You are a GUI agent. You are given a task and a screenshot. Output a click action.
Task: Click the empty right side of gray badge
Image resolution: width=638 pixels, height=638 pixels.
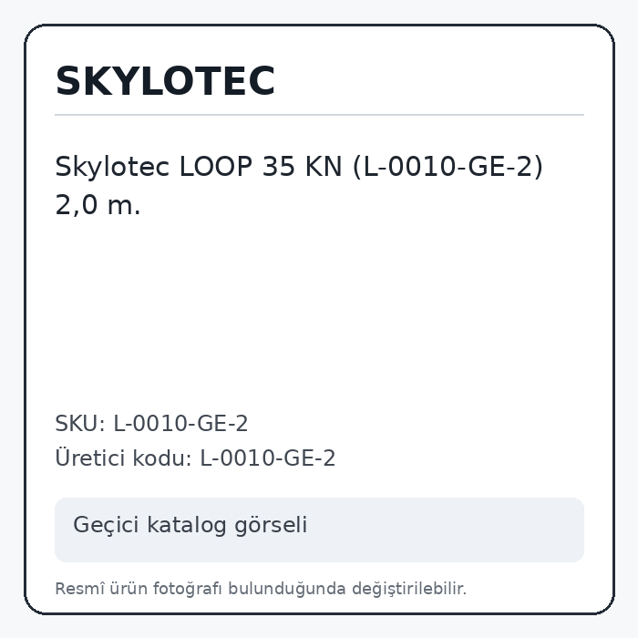[448, 530]
